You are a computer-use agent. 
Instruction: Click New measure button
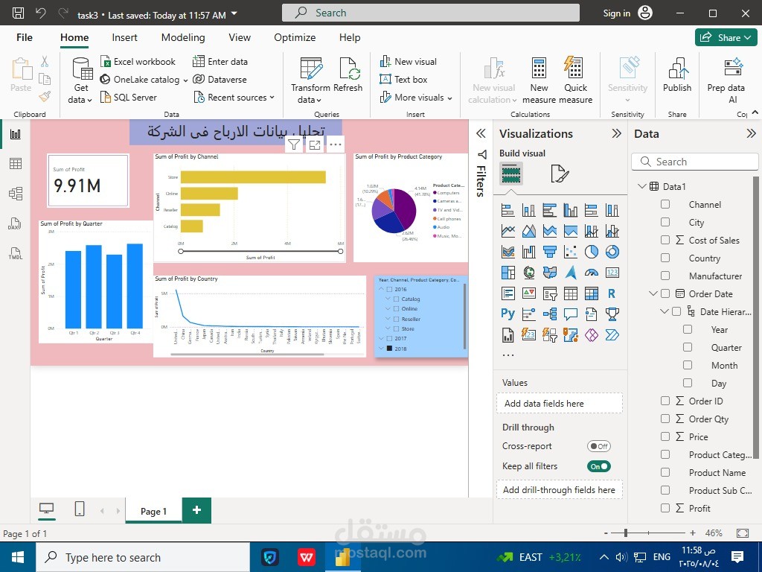pos(539,80)
